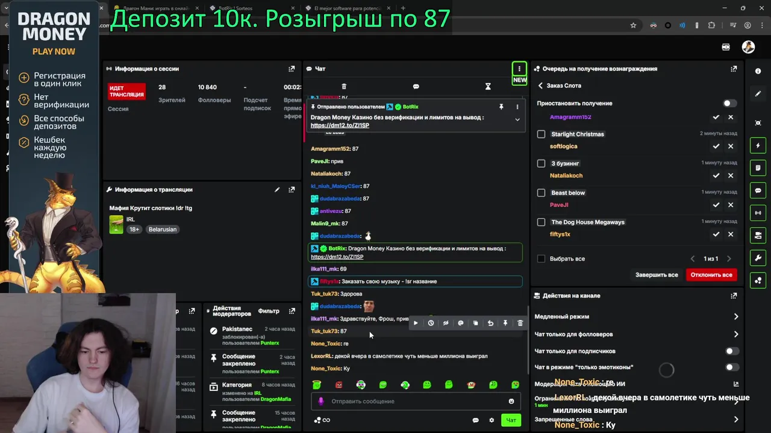This screenshot has width=771, height=433.
Task: Expand Медленный режим options
Action: 735,316
